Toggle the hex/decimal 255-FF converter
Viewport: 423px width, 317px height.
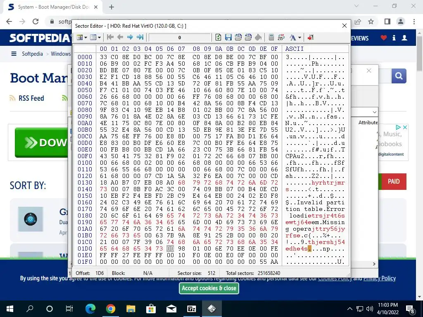tap(281, 37)
